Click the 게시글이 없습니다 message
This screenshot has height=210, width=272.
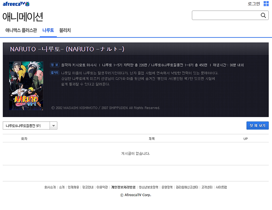(136, 153)
